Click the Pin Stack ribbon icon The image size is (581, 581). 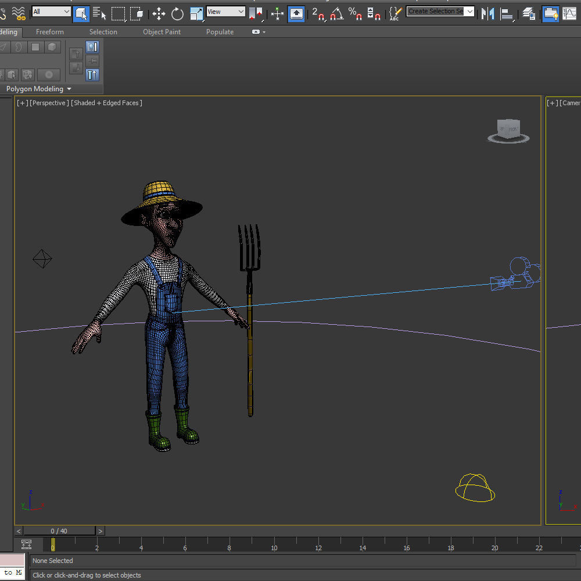click(92, 60)
